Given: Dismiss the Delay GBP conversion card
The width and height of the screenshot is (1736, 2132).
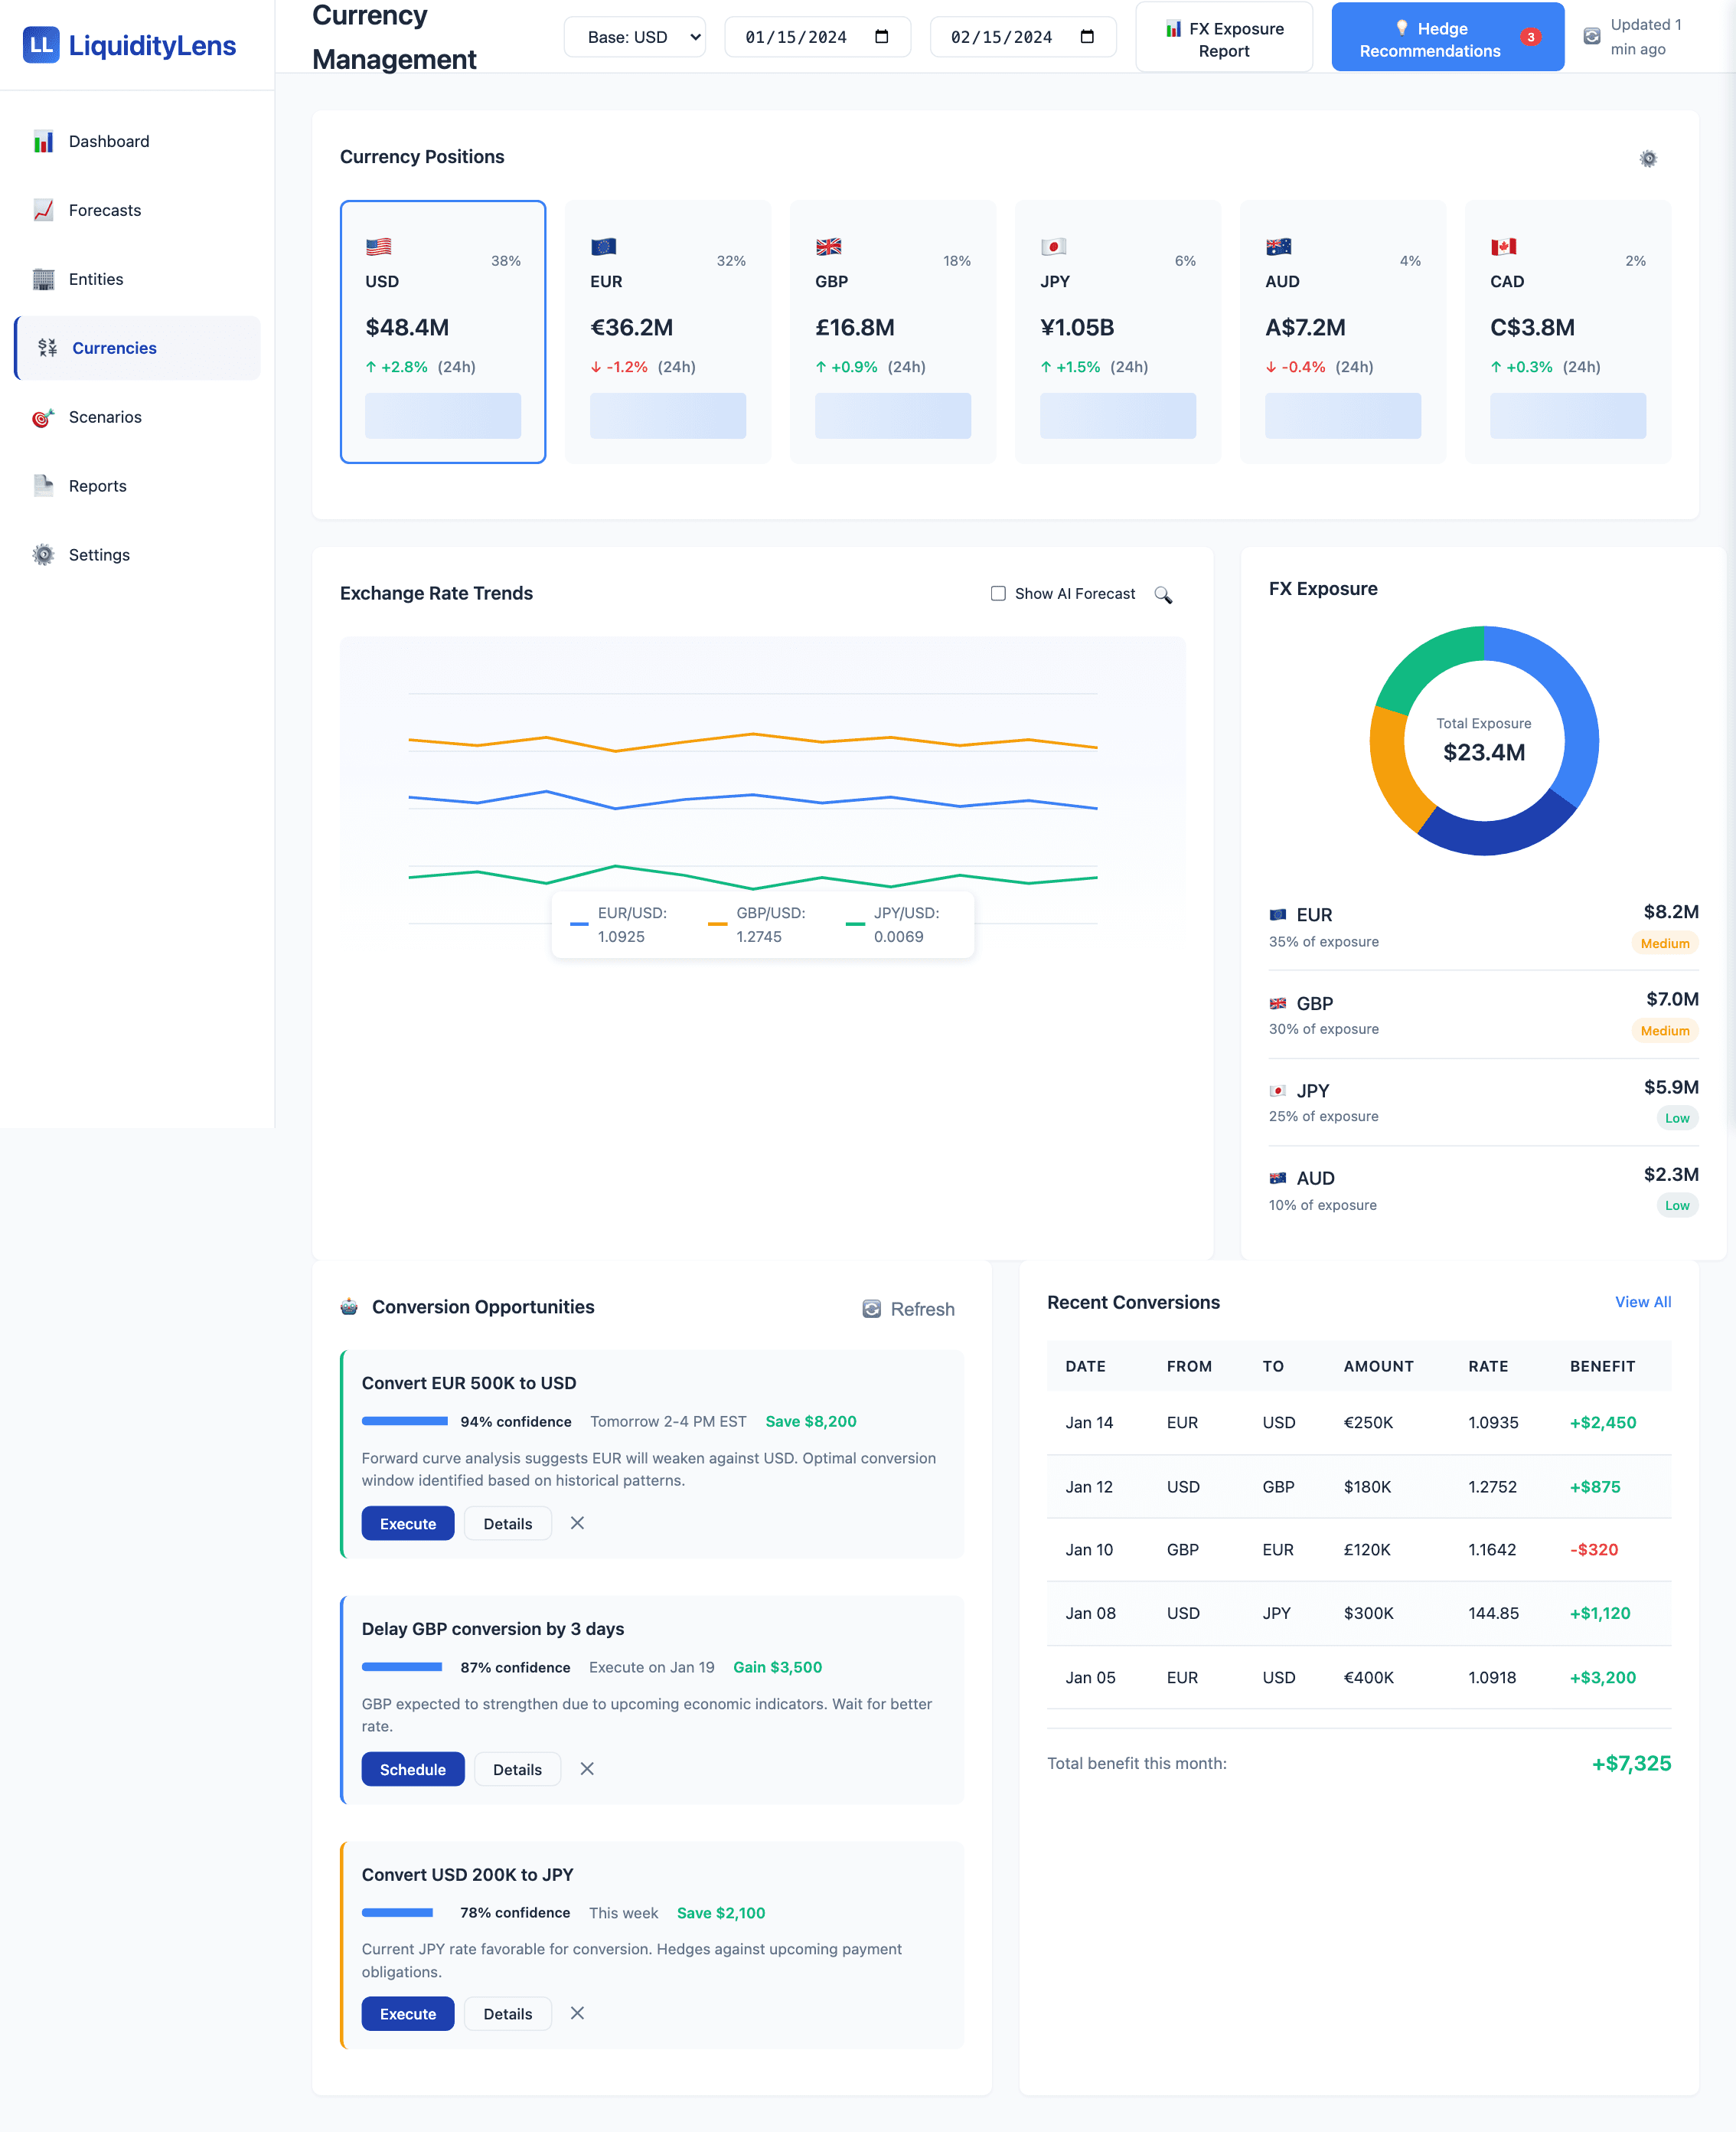Looking at the screenshot, I should (587, 1769).
